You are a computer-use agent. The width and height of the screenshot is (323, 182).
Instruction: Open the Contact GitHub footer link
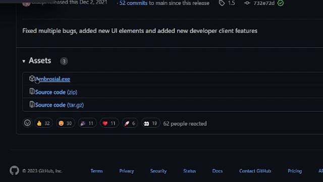point(255,171)
